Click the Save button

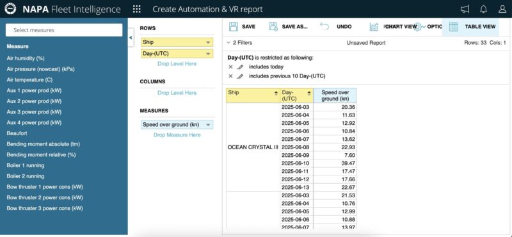point(242,27)
